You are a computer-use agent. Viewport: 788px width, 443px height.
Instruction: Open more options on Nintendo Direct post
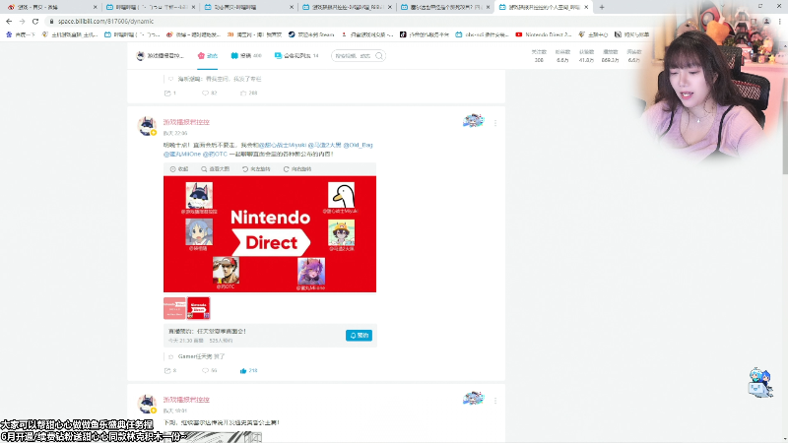tap(495, 123)
